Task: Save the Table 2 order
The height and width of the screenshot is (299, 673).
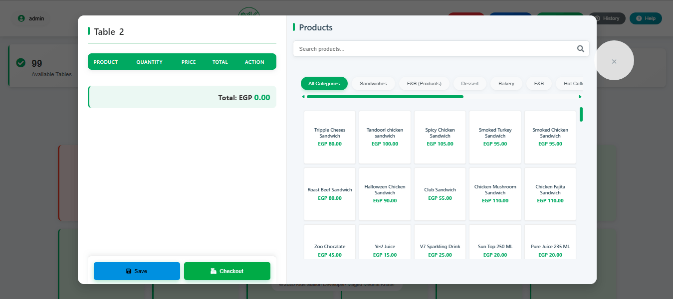Action: 137,271
